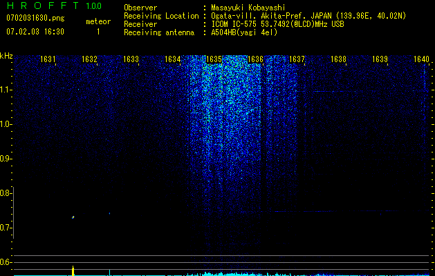Viewport: 435px width, 276px height.
Task: Click the bright meteor echo dot after 1631
Action: [73, 217]
